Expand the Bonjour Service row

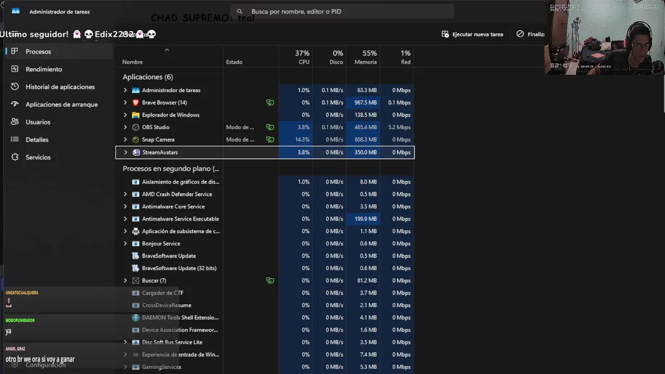125,244
